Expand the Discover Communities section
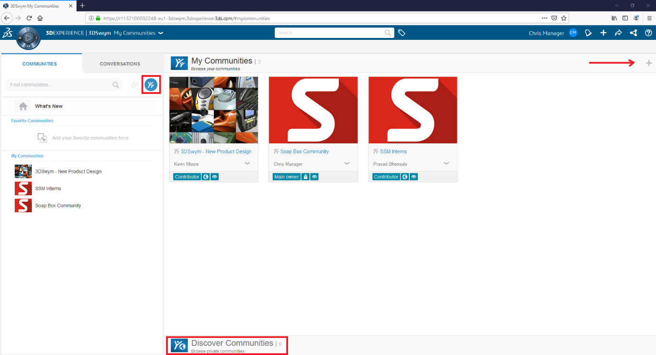The height and width of the screenshot is (355, 656). 232,344
